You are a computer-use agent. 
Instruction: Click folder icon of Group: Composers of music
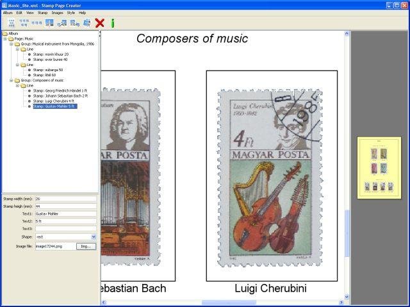[17, 80]
